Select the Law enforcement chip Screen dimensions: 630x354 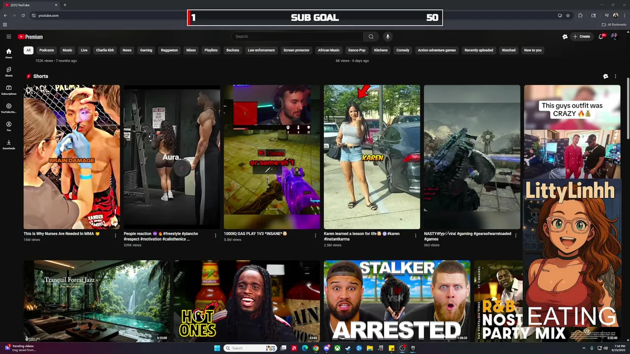point(261,50)
